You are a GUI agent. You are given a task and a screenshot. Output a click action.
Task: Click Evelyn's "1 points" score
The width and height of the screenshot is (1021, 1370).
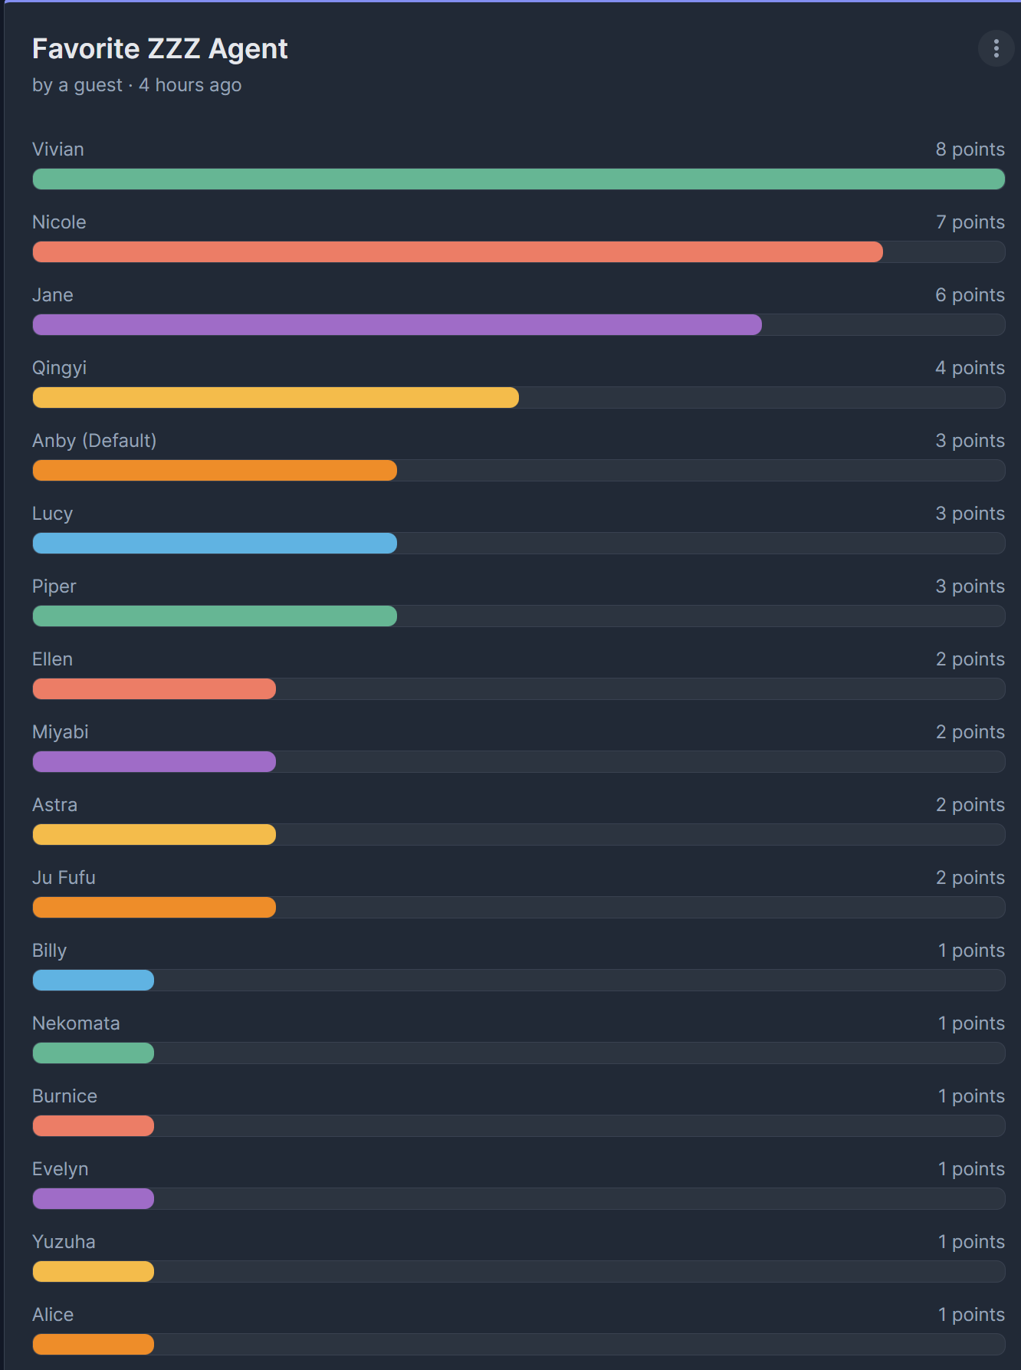[x=971, y=1169]
